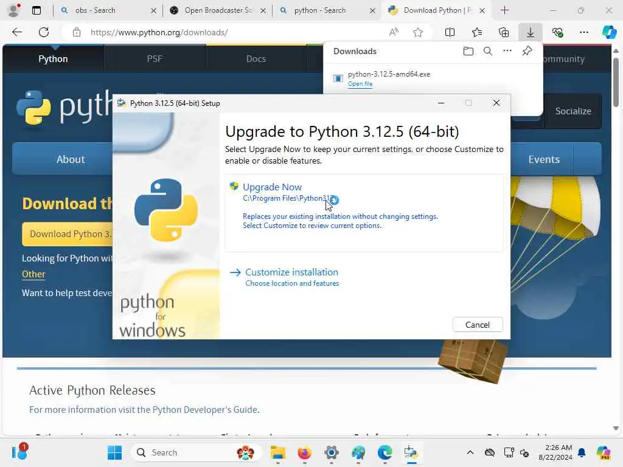Click the Socialize button
Image resolution: width=623 pixels, height=467 pixels.
(573, 111)
